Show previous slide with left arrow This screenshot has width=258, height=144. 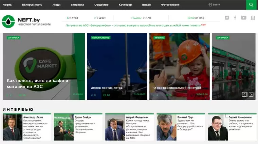[x=244, y=94]
